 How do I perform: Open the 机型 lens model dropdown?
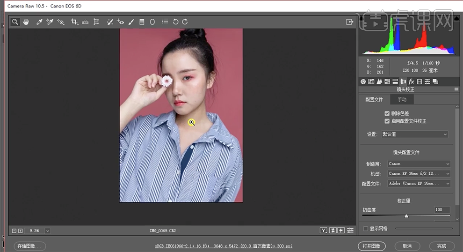pos(419,174)
